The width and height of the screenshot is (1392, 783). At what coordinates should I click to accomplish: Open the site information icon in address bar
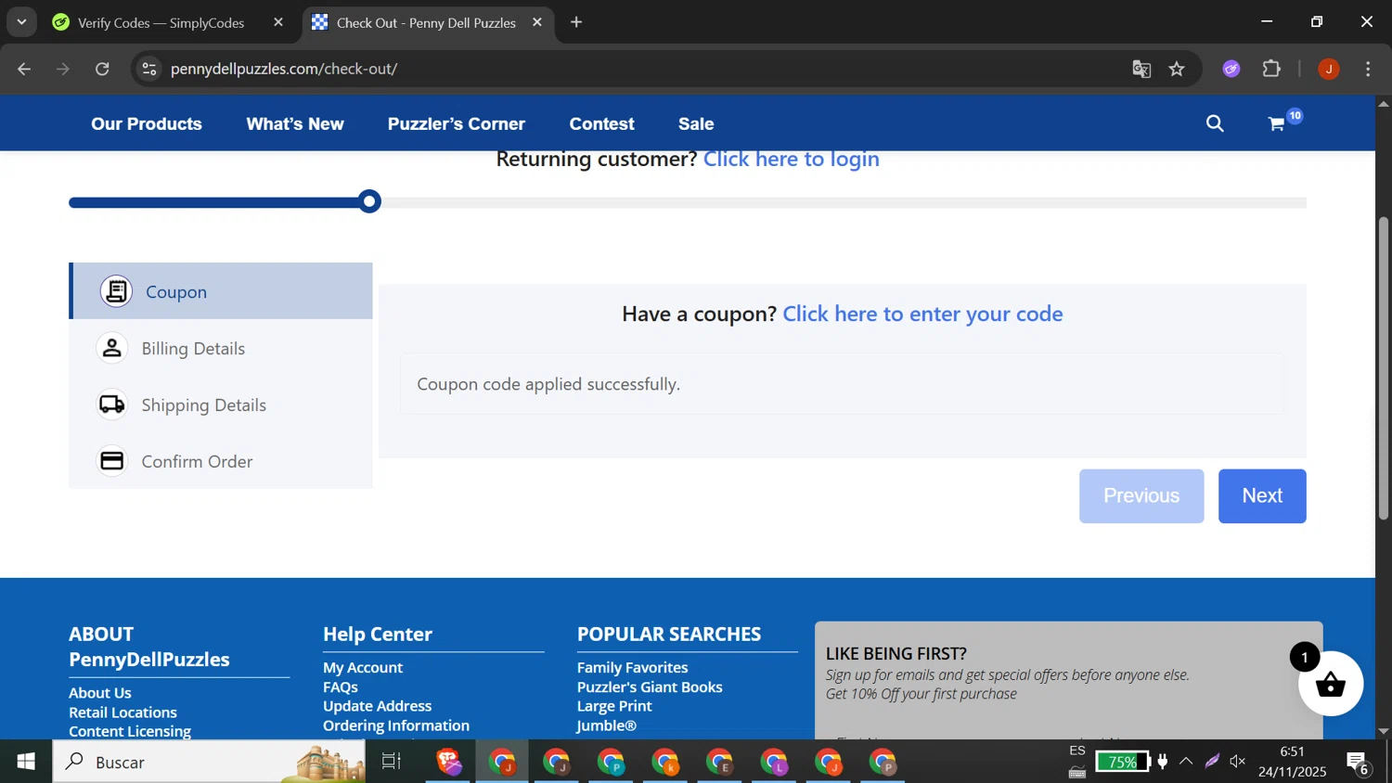(x=149, y=69)
